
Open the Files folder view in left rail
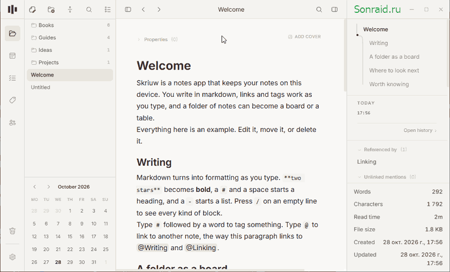(x=12, y=34)
